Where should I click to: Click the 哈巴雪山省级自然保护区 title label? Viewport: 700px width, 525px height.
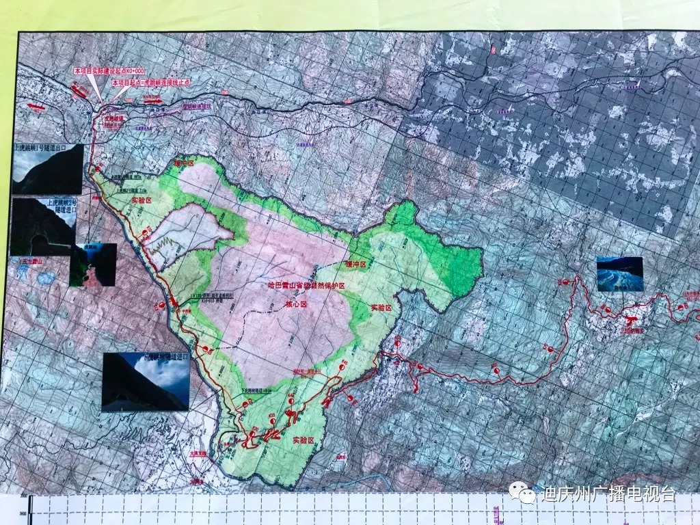[306, 286]
